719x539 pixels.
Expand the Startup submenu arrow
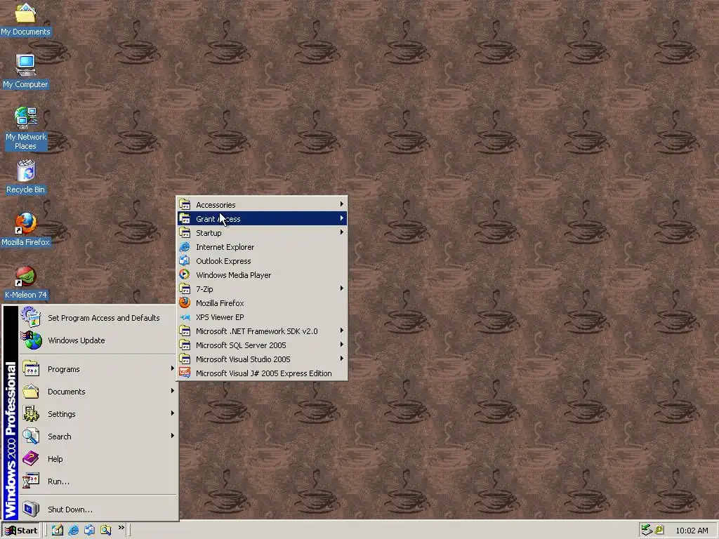[x=342, y=232]
